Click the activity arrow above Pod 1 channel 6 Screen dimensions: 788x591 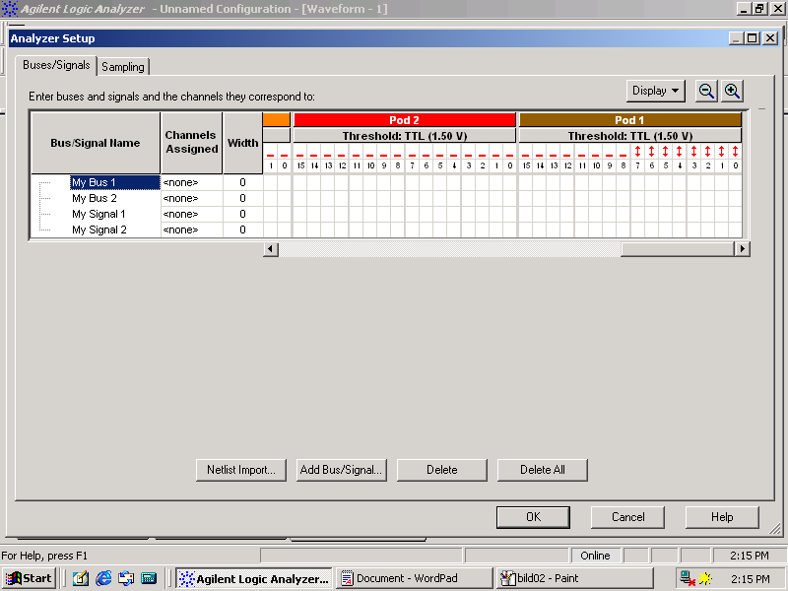coord(652,151)
